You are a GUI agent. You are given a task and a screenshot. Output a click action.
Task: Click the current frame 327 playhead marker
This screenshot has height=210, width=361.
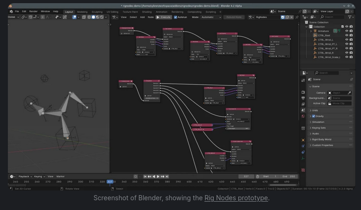110,182
